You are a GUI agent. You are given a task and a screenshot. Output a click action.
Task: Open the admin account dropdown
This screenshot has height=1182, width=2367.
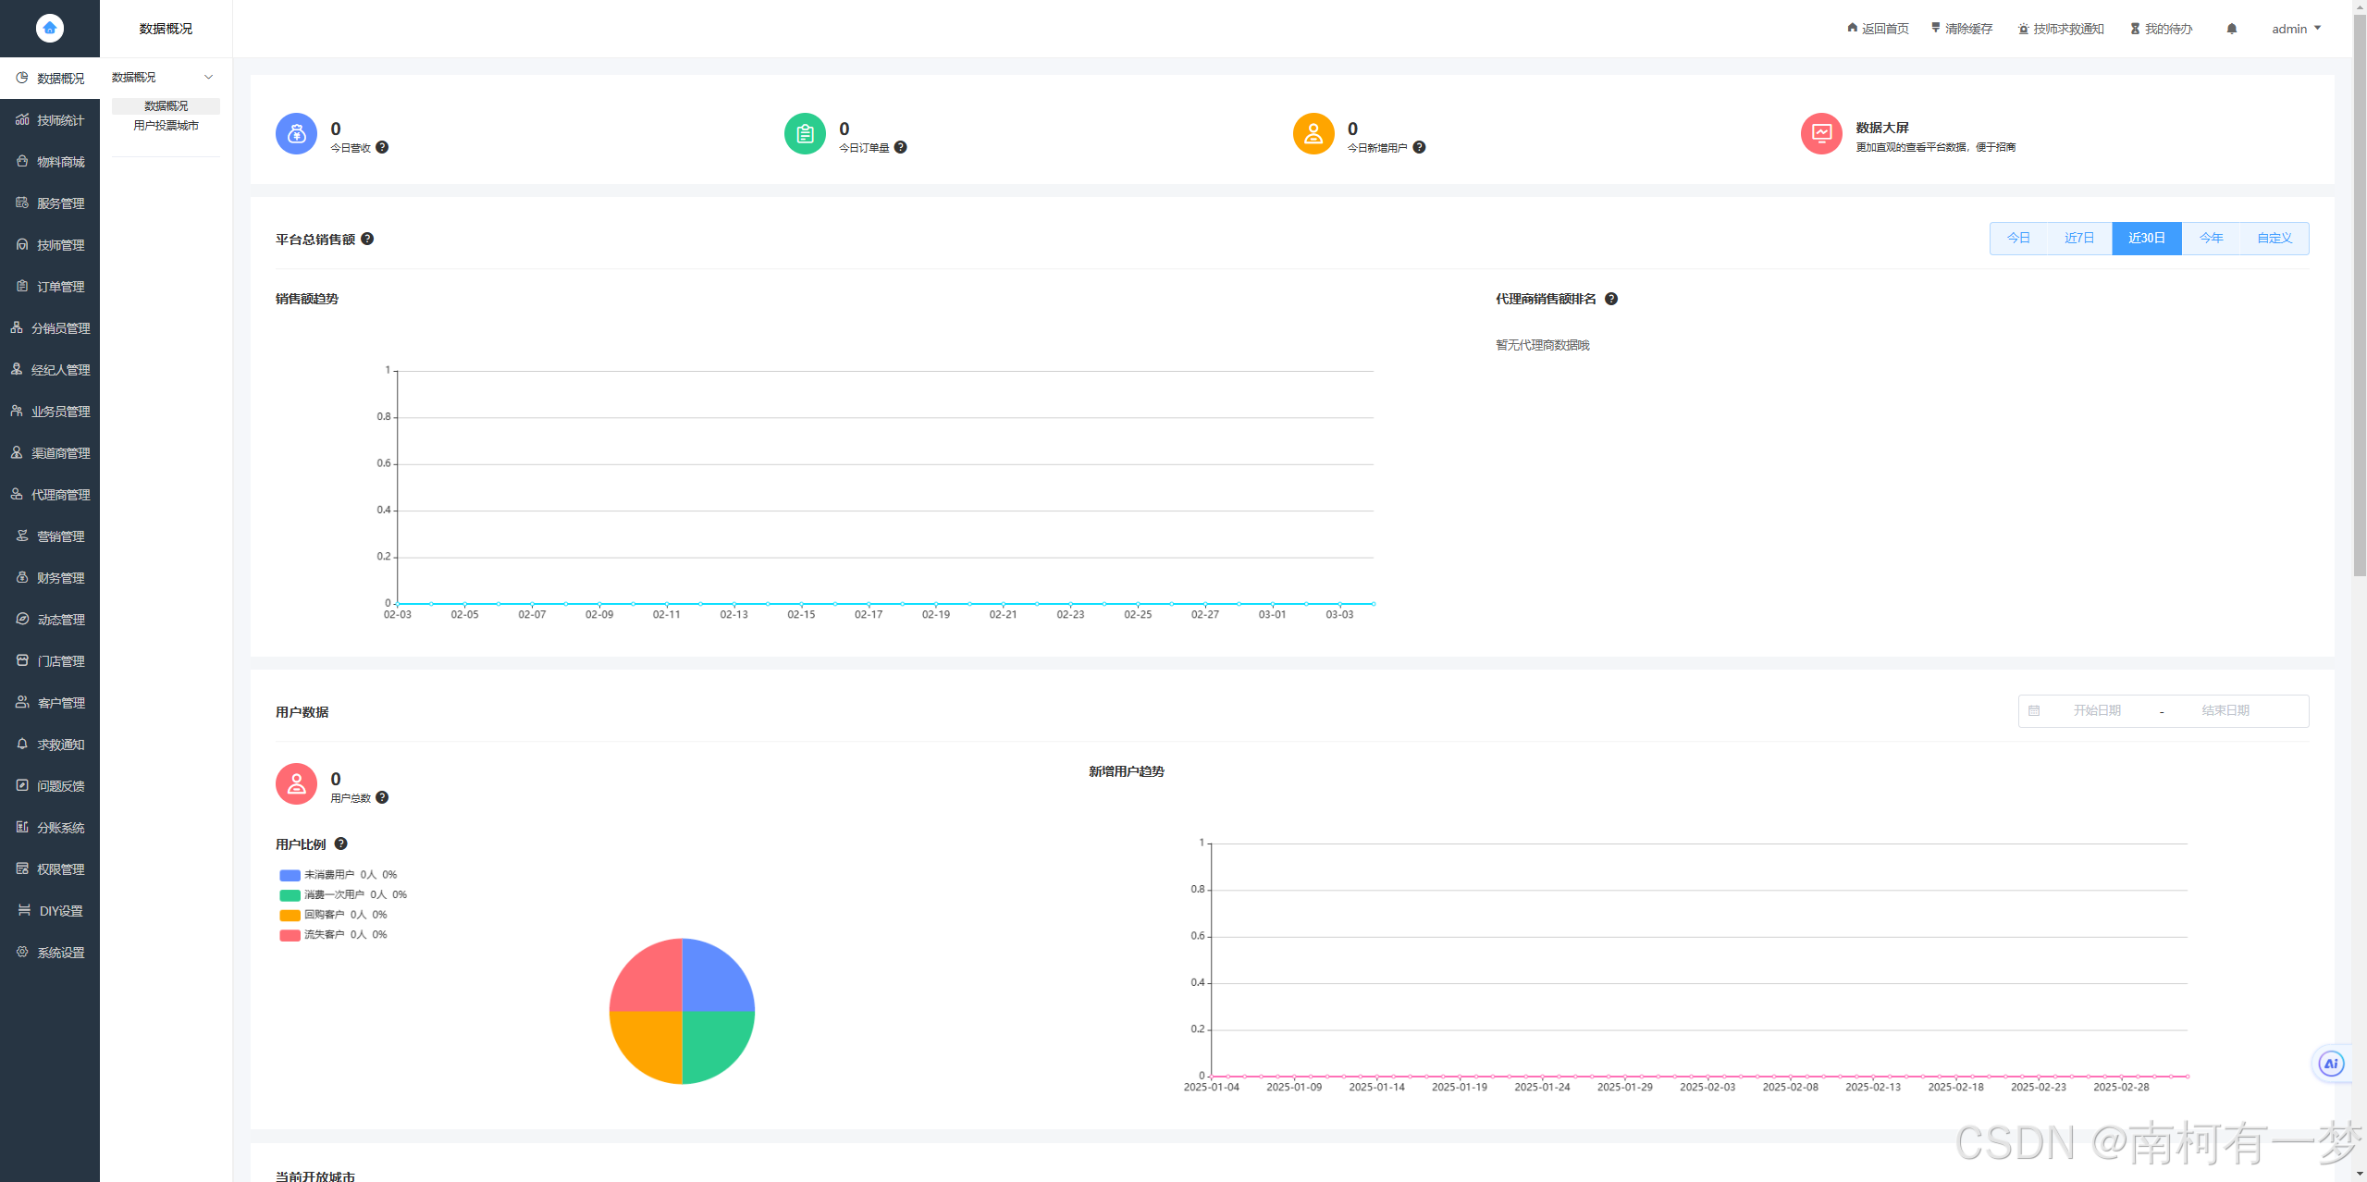pyautogui.click(x=2297, y=29)
